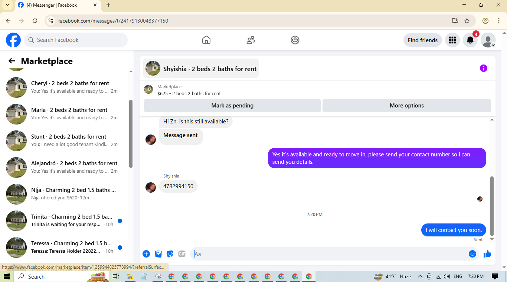507x282 pixels.
Task: Open the tab search dropdown
Action: pos(7,5)
